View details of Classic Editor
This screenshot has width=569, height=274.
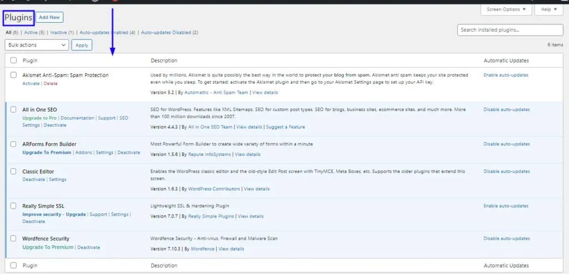257,189
